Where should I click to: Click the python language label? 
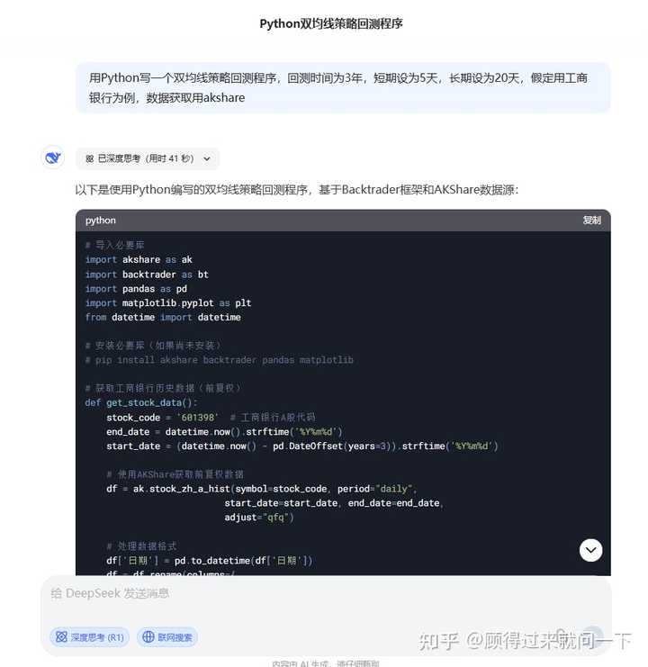(100, 221)
